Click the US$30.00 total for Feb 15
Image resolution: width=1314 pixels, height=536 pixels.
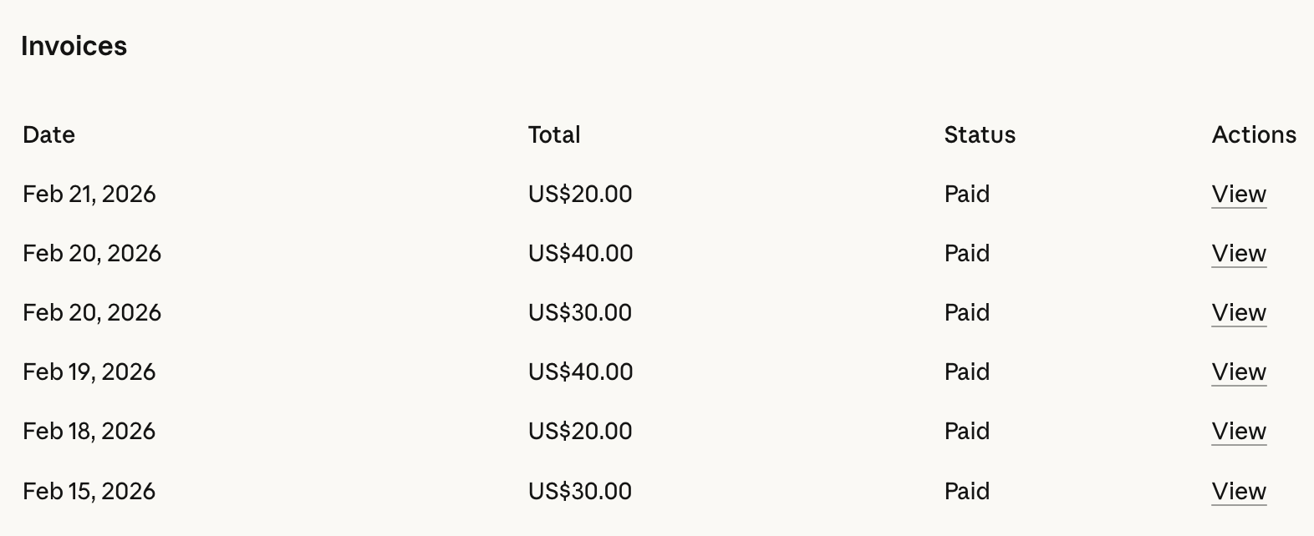click(580, 491)
